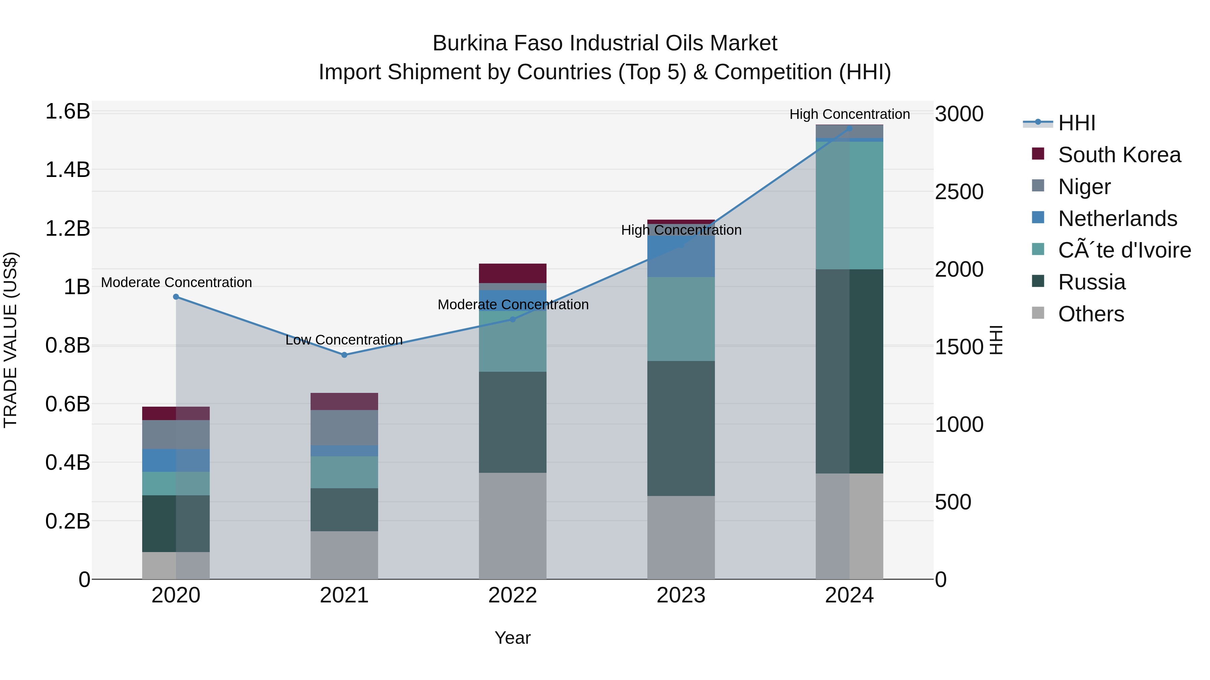
Task: Click the Russia segment of the 2024 bar
Action: 849,371
